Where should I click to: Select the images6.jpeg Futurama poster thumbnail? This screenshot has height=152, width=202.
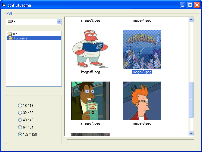click(142, 49)
